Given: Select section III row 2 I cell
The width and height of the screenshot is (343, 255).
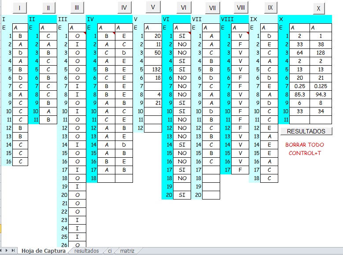Looking at the screenshot, I should 77,44.
